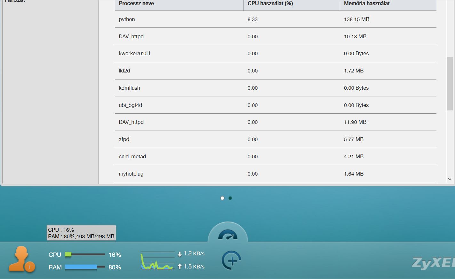Click the 138.15 MB memory value
Screen dimensions: 455x279
coord(356,19)
